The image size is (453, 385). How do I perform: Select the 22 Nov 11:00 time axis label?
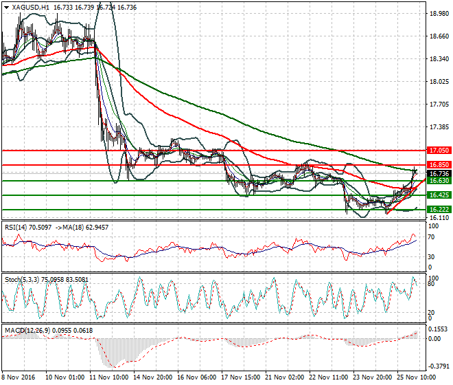point(329,377)
